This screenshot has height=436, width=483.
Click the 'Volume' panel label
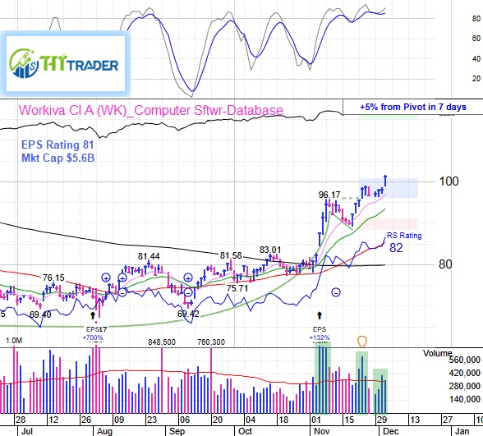click(x=437, y=353)
